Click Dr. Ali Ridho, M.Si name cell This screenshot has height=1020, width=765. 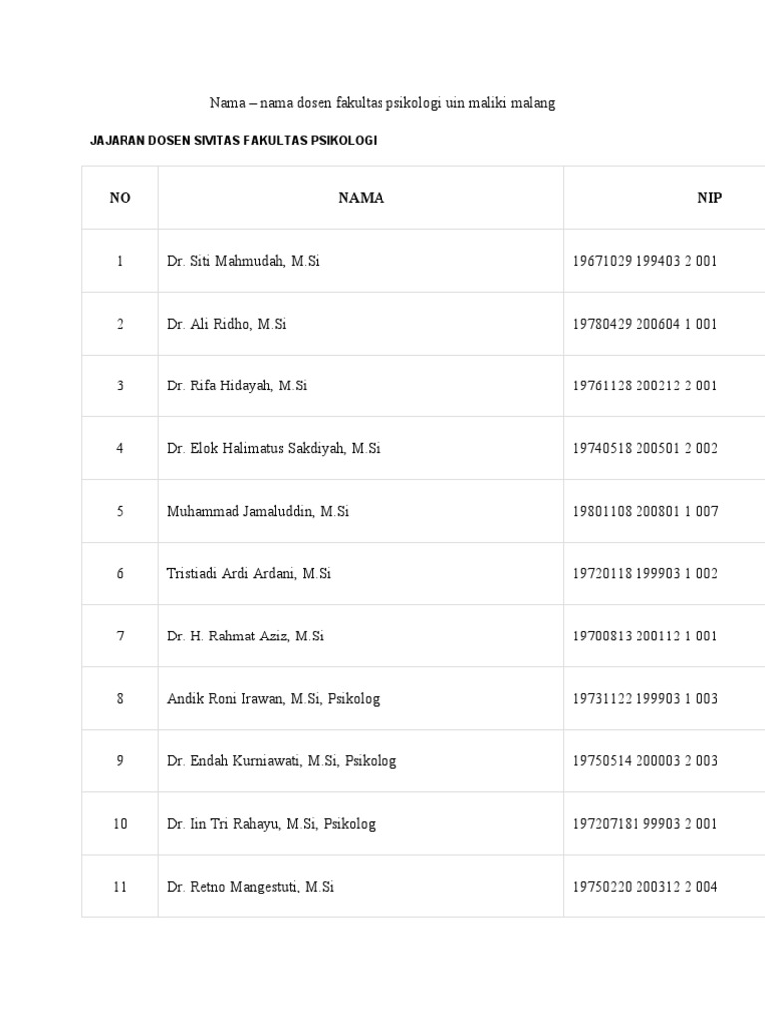pyautogui.click(x=226, y=324)
